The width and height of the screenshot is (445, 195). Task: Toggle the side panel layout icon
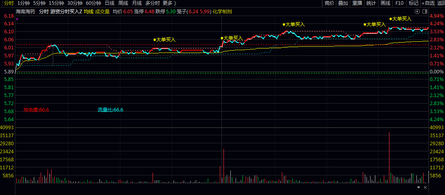coord(424,12)
